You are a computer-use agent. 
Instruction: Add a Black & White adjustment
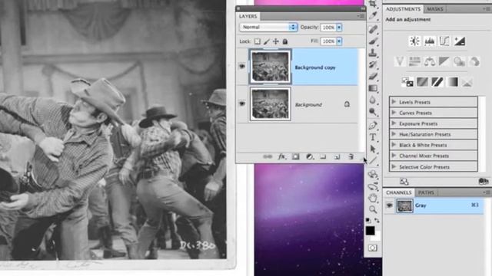(x=444, y=61)
